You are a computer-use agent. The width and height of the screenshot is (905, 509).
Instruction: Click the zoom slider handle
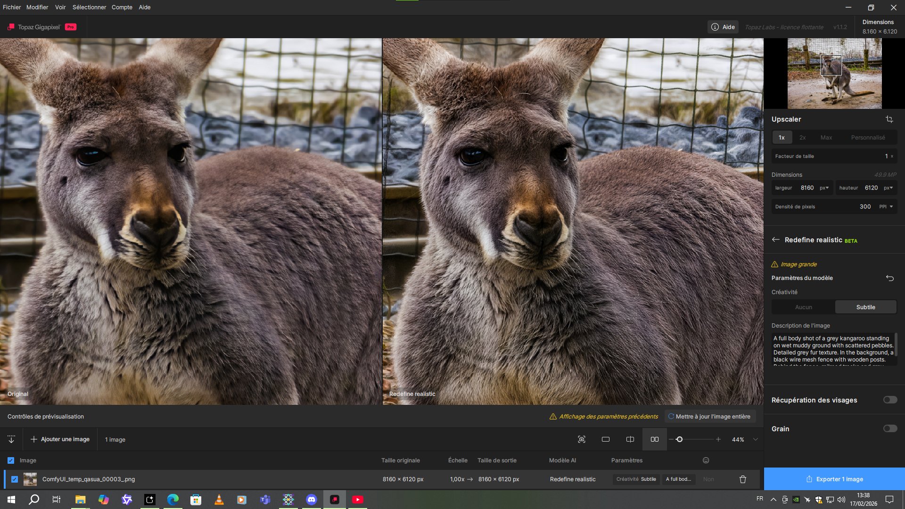point(679,439)
